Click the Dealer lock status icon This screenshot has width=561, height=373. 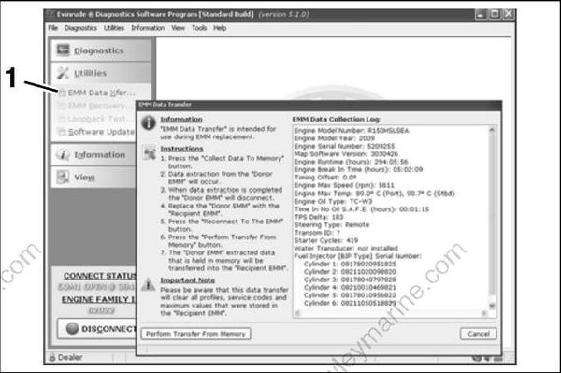[52, 357]
